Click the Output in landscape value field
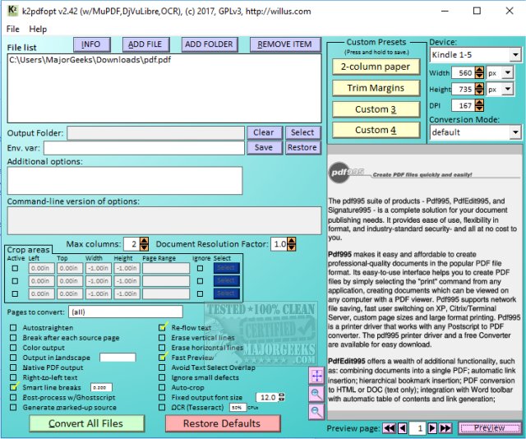Viewport: 526px width, 439px height. (x=118, y=358)
